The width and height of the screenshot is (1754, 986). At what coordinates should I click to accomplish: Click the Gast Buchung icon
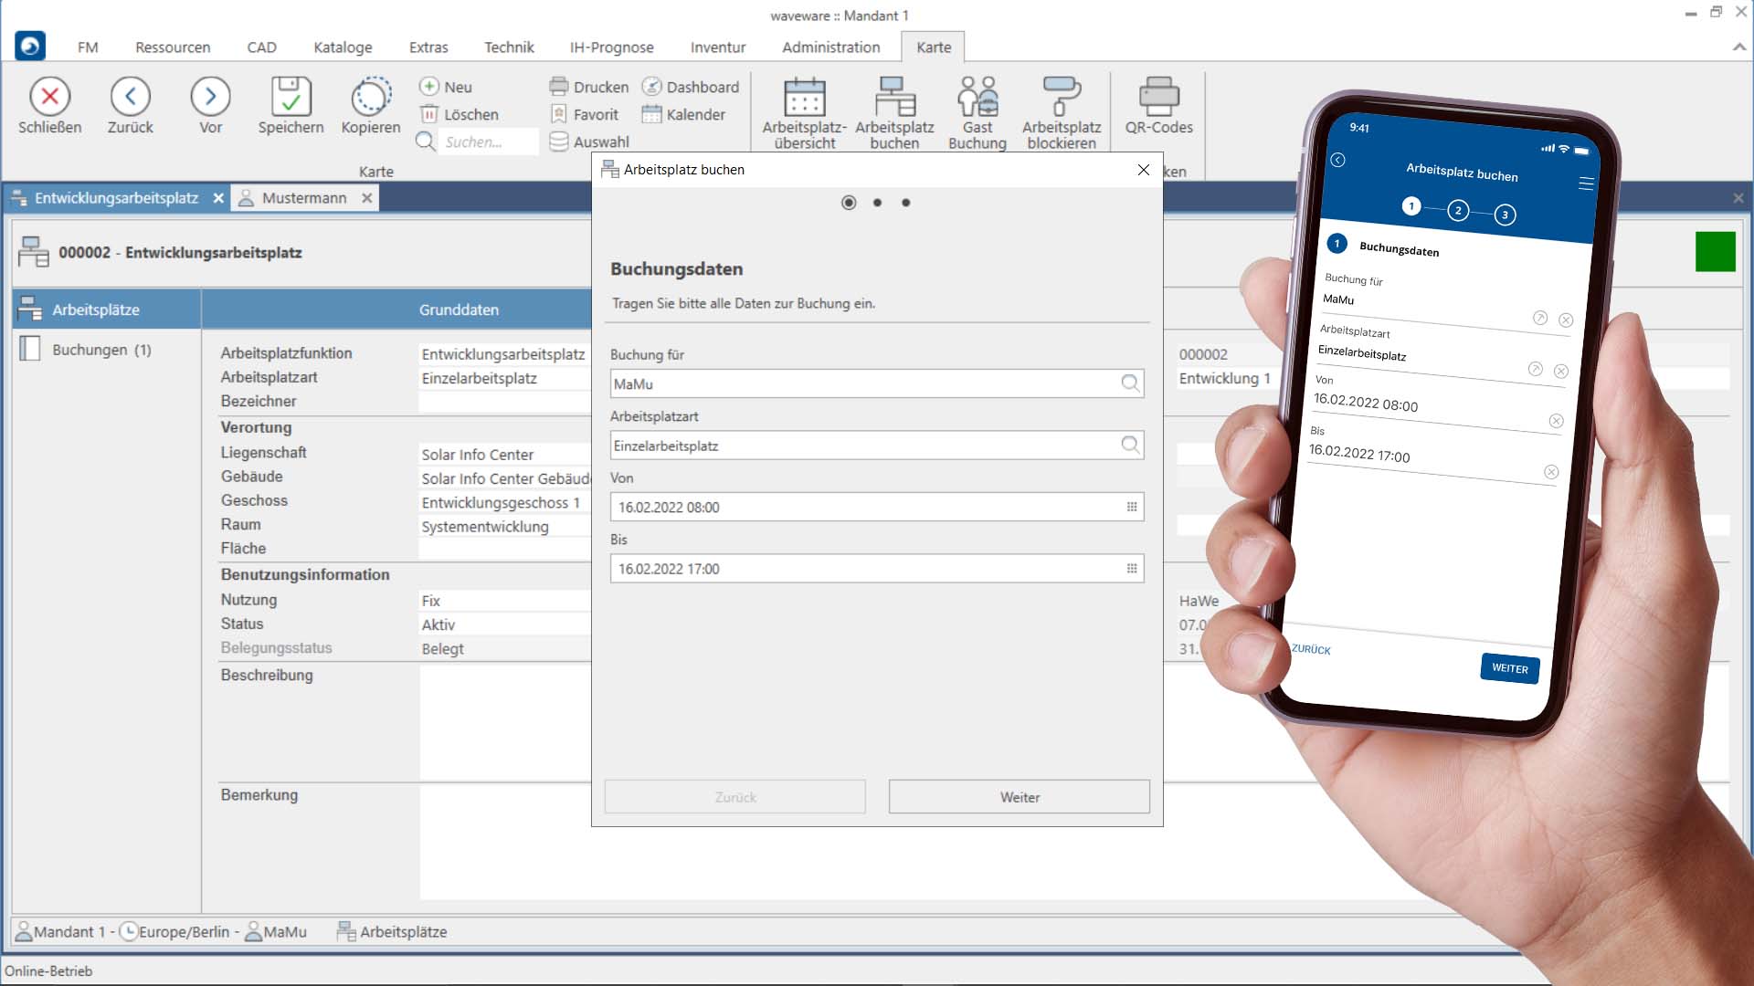coord(977,97)
